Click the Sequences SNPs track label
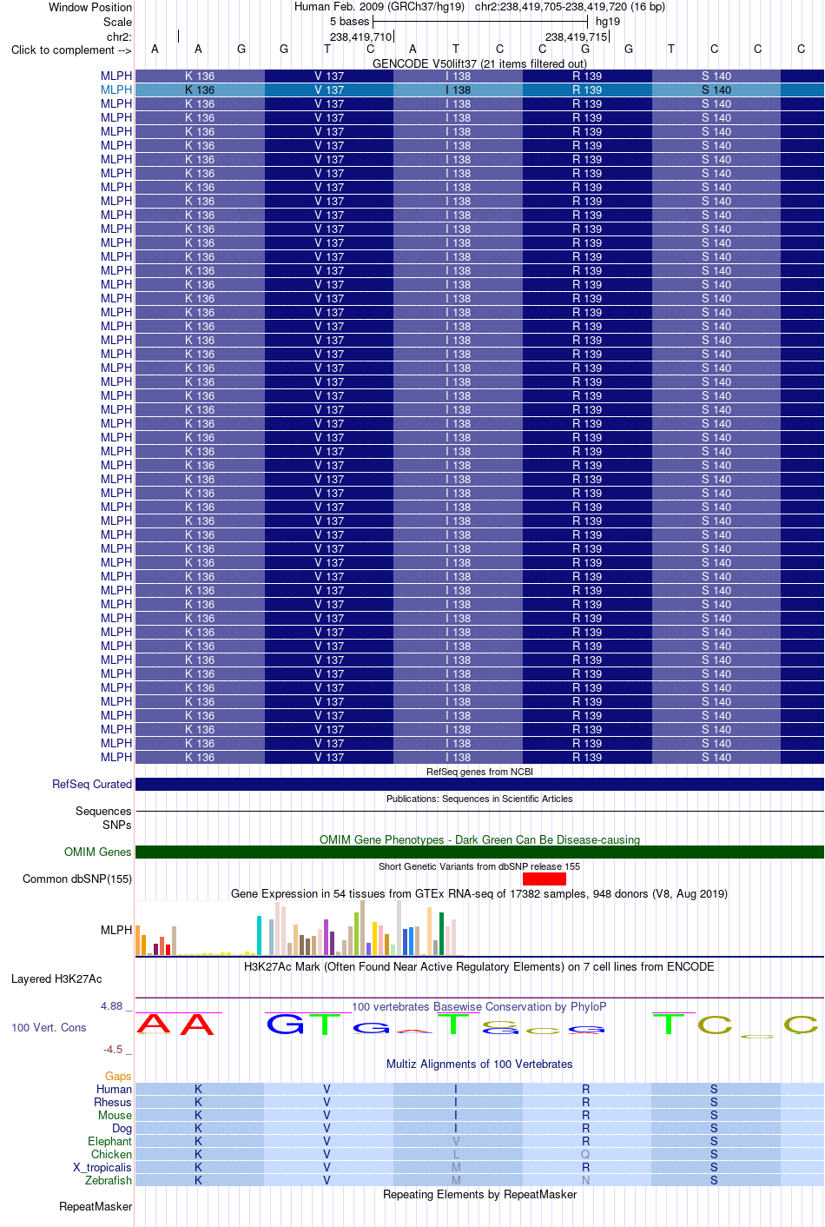 103,818
